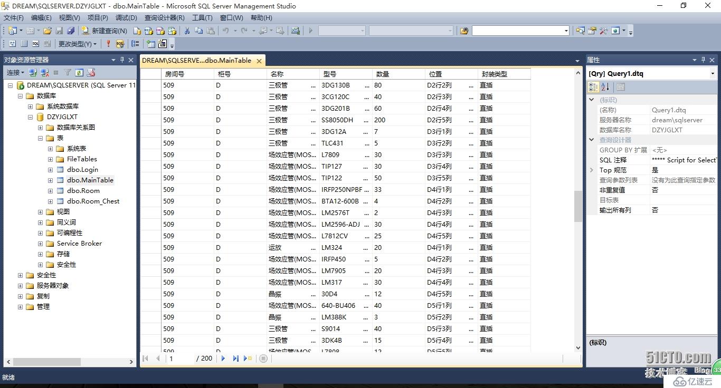Click the Open File folder icon
Screen dimensions: 721x388
point(47,31)
